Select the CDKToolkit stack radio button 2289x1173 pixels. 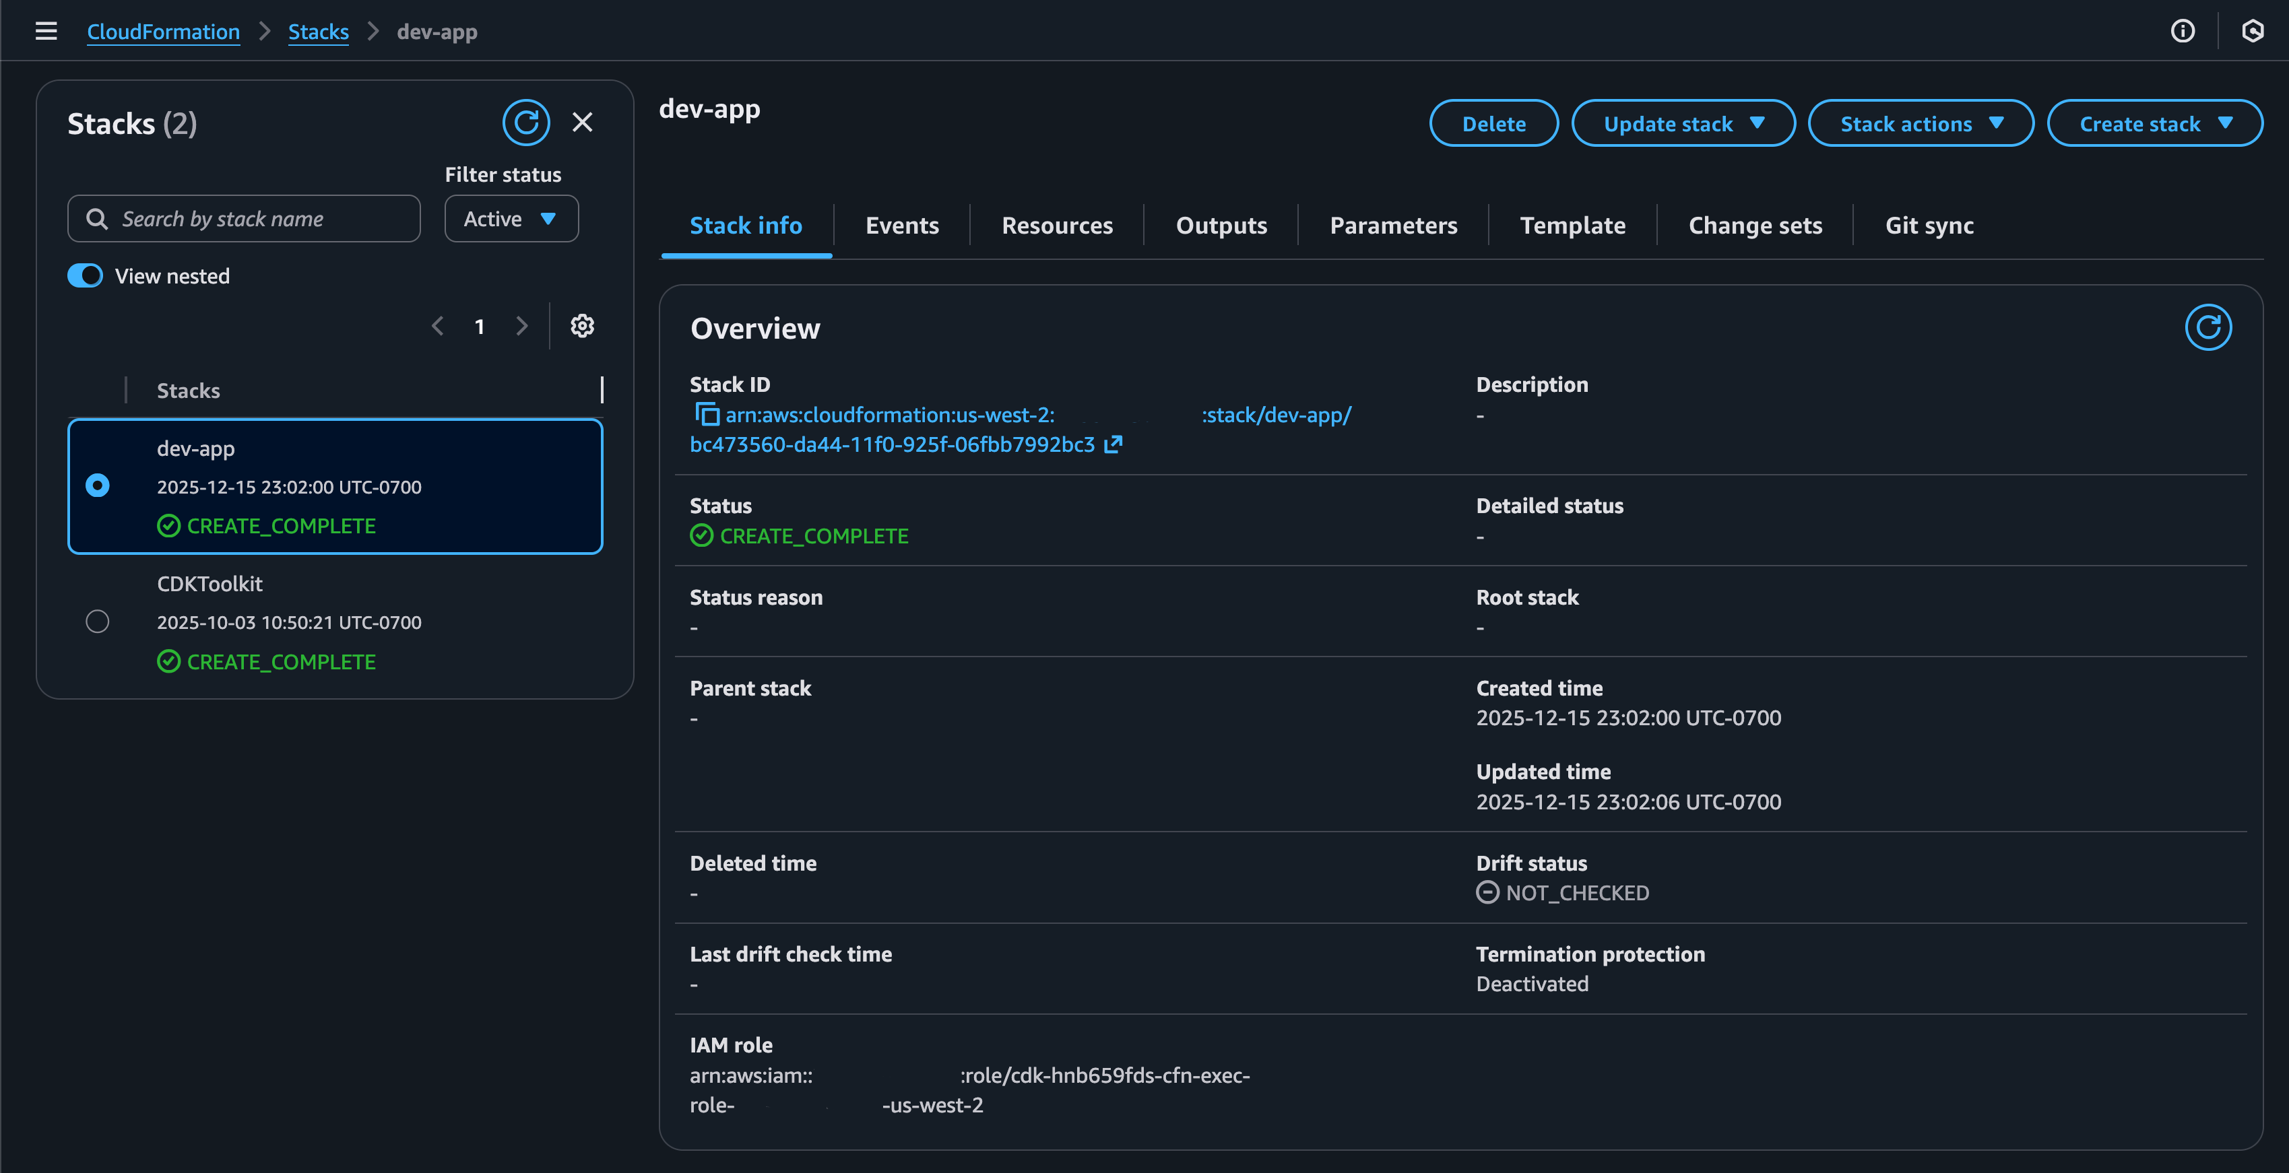(98, 621)
